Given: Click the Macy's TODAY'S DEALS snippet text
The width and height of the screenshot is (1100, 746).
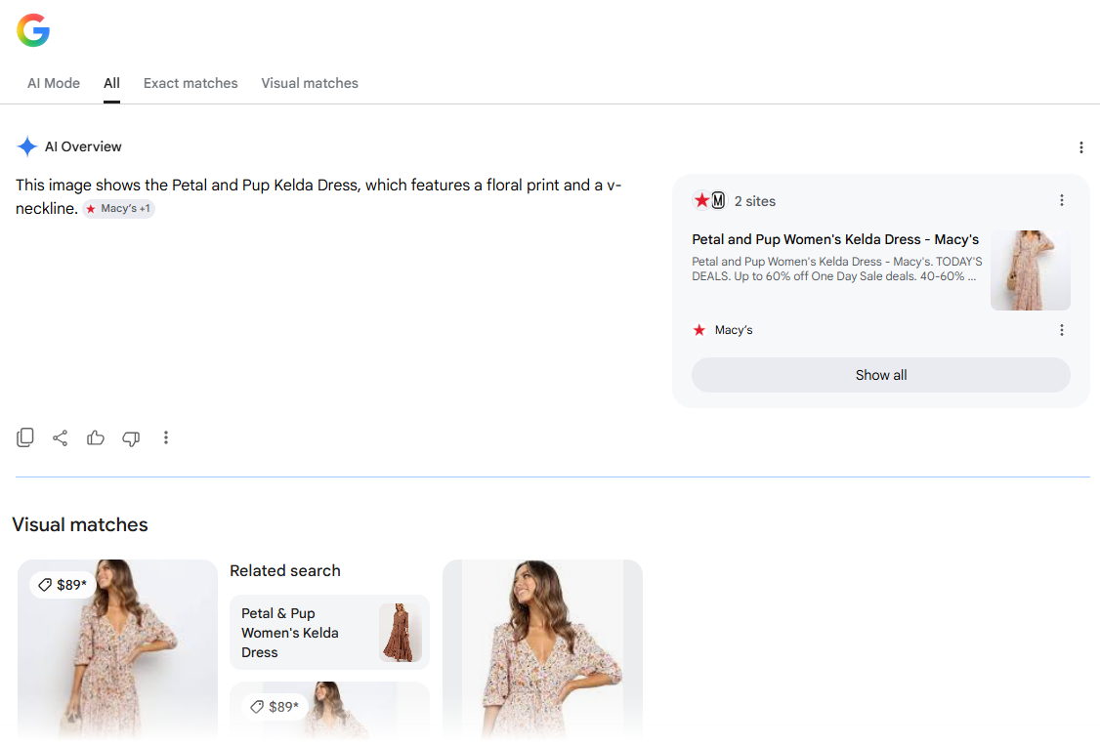Looking at the screenshot, I should tap(837, 269).
